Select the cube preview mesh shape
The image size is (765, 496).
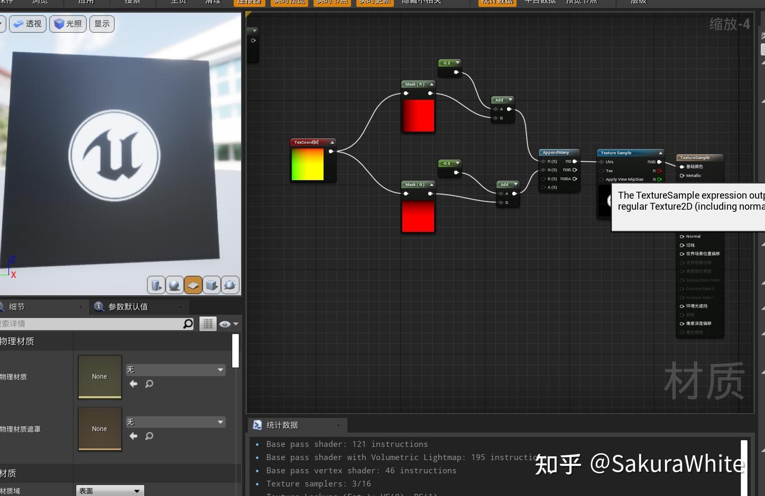click(211, 285)
